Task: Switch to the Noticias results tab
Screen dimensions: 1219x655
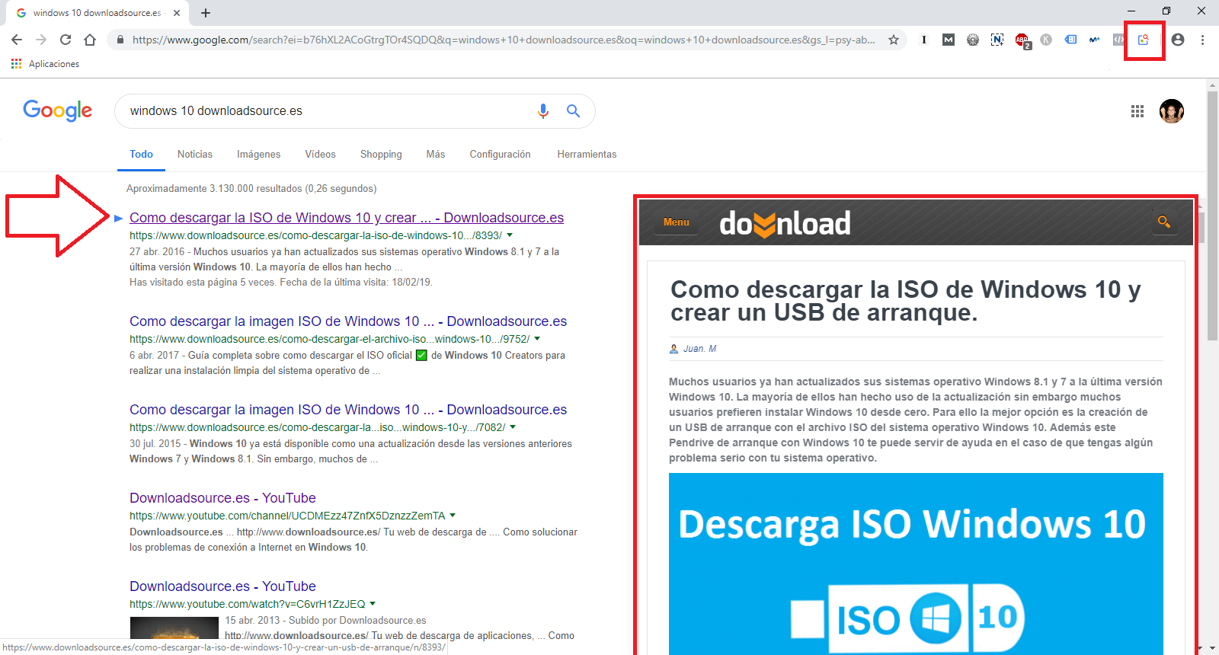Action: point(195,154)
